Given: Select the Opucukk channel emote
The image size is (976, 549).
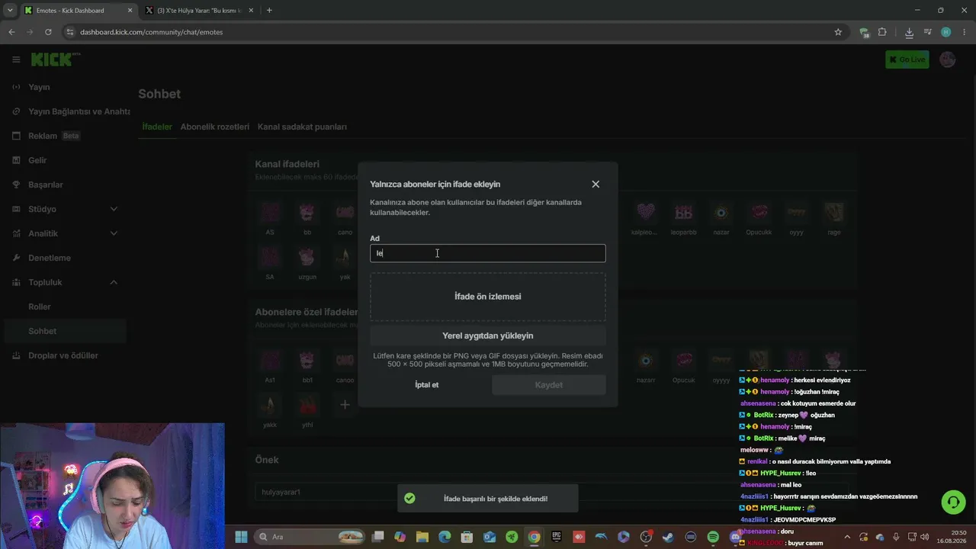Looking at the screenshot, I should pos(759,212).
